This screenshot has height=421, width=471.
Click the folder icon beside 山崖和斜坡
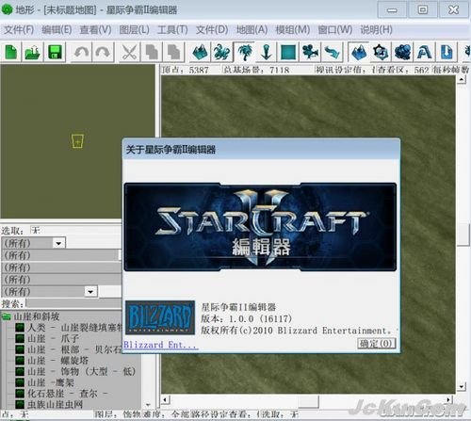[x=6, y=316]
